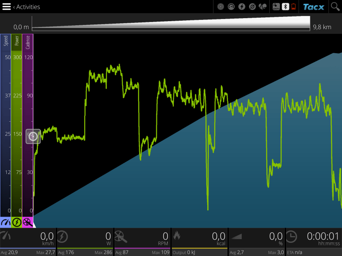Click the ANT+ connection icon

(x=276, y=7)
